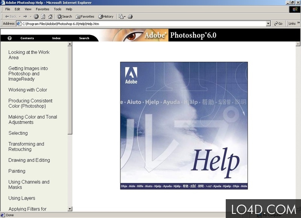The height and width of the screenshot is (218, 301).
Task: Open the Favorites menu
Action: (43, 9)
